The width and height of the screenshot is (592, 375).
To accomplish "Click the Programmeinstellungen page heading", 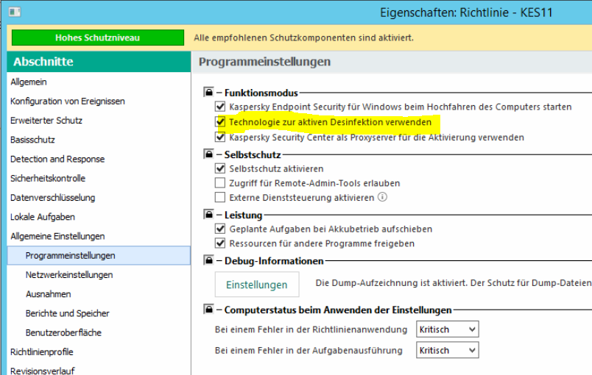I will coord(264,62).
